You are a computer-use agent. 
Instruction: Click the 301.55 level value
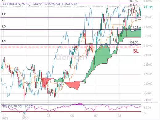tap(134, 42)
